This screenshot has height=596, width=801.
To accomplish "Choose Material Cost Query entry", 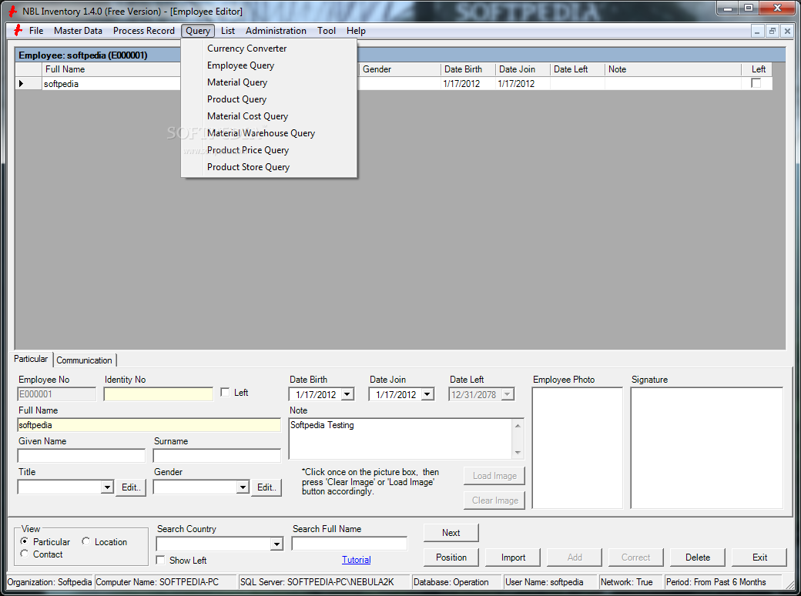I will coord(270,116).
